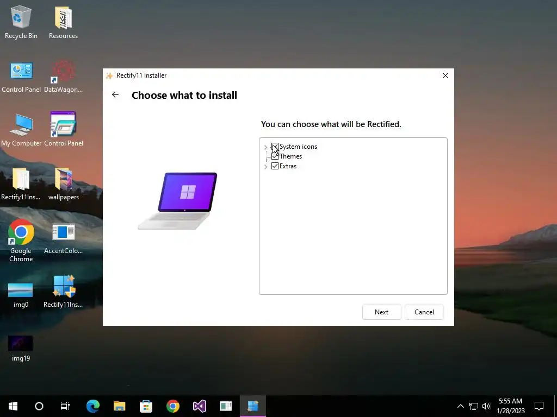Viewport: 557px width, 417px height.
Task: Select the Extras tree row label
Action: click(x=288, y=166)
